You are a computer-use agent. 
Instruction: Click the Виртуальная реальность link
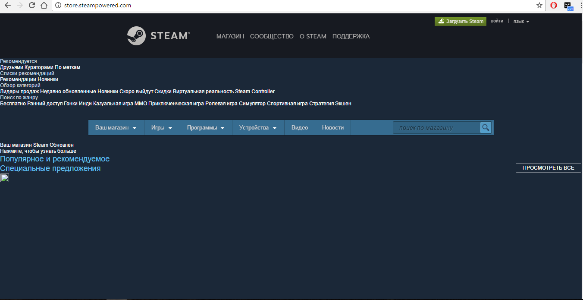pos(203,92)
